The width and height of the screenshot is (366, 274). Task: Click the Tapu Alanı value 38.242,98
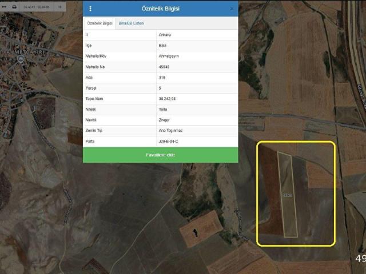(167, 99)
